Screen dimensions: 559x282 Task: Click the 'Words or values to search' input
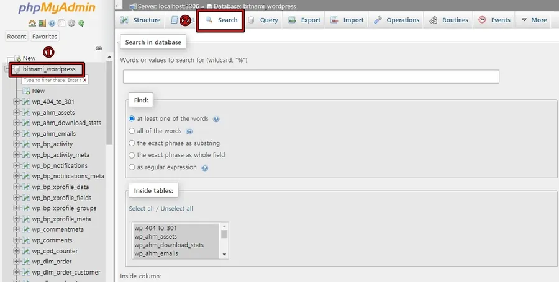pos(311,76)
